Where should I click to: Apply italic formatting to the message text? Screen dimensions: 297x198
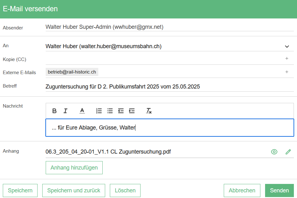(65, 111)
